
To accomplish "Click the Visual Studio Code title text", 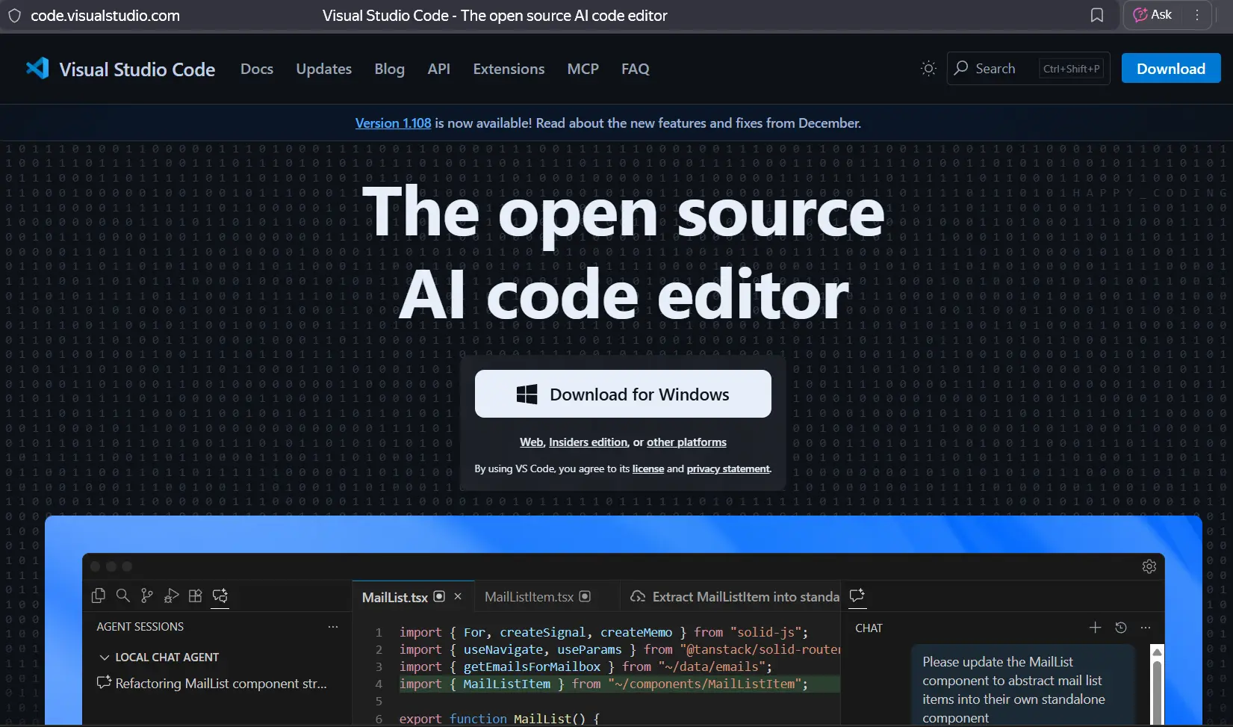I will (137, 69).
